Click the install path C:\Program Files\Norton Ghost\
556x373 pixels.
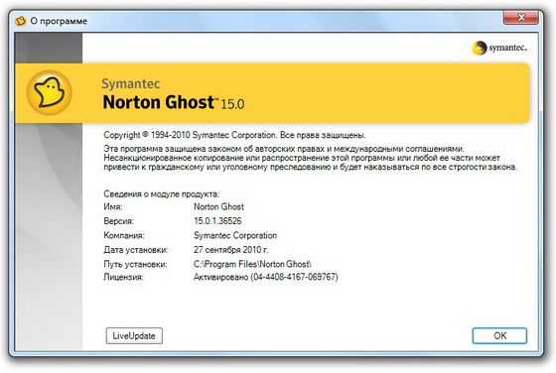tap(252, 264)
